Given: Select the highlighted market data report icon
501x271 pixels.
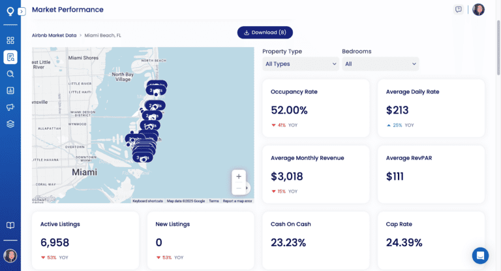Looking at the screenshot, I should (10, 57).
